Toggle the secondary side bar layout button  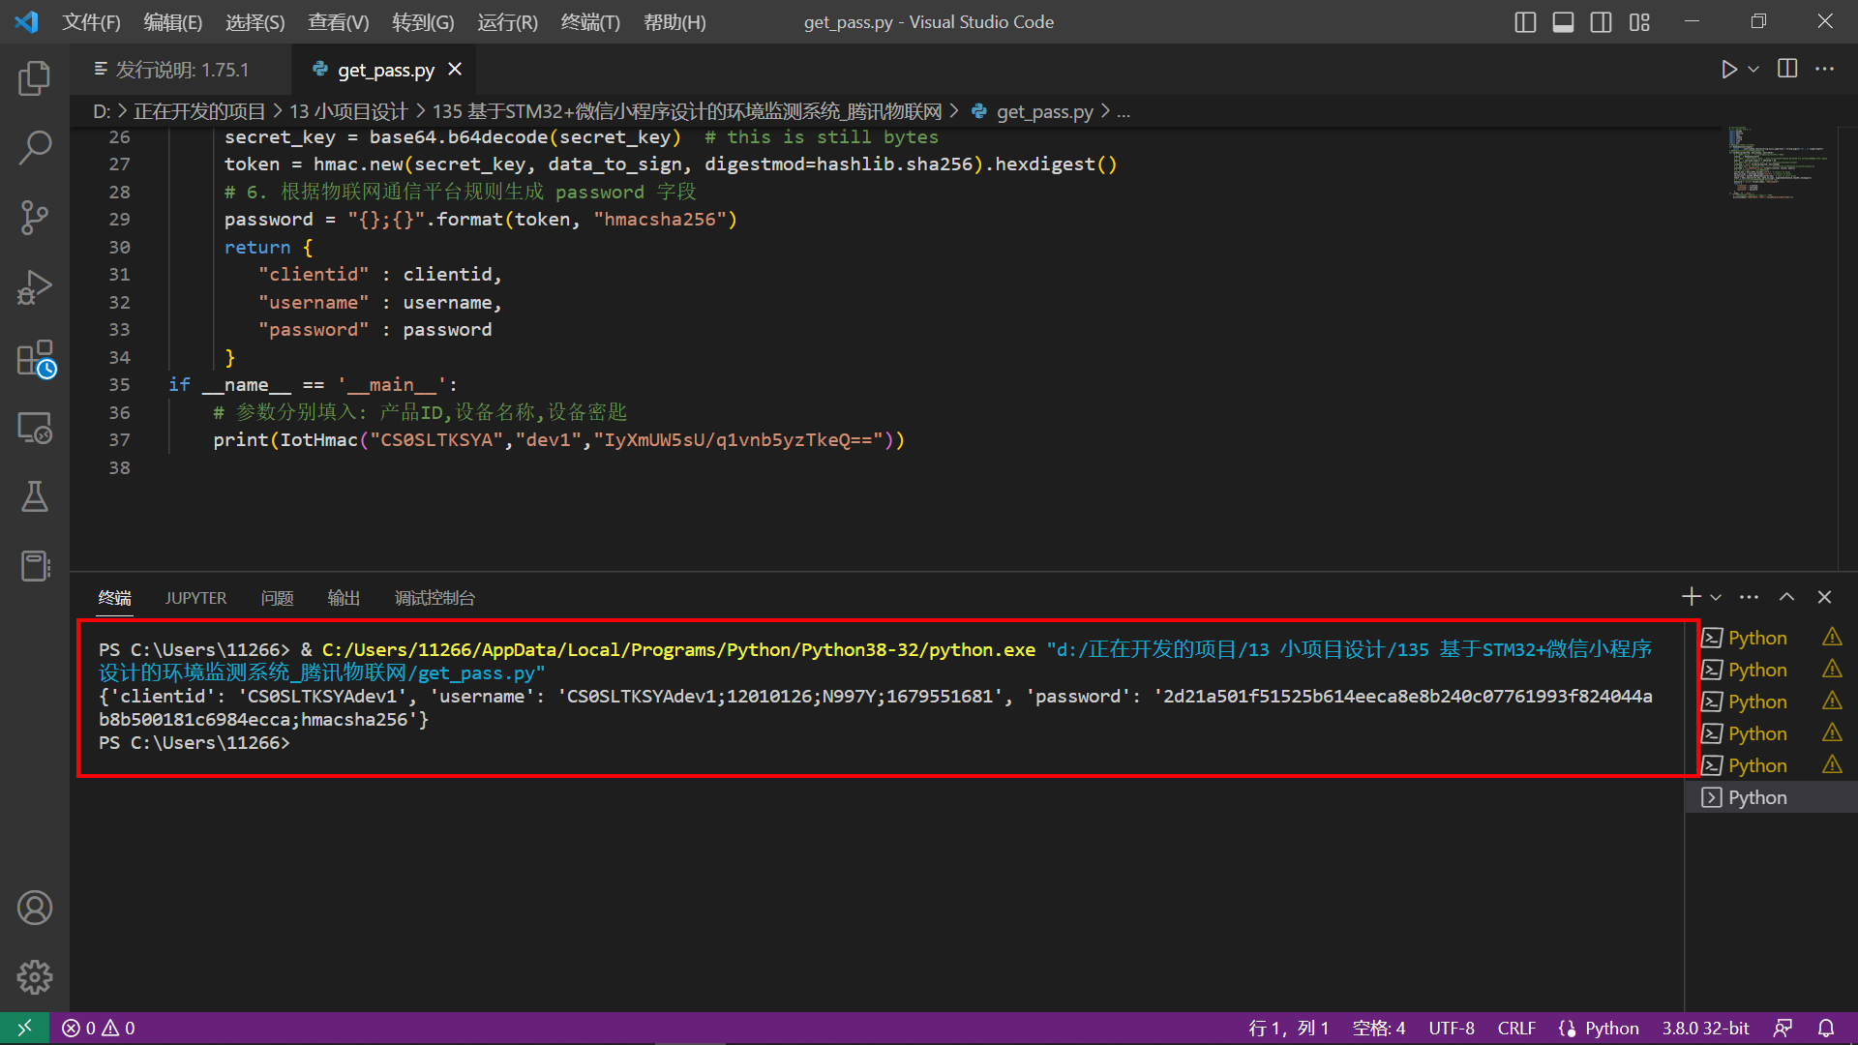pyautogui.click(x=1601, y=22)
